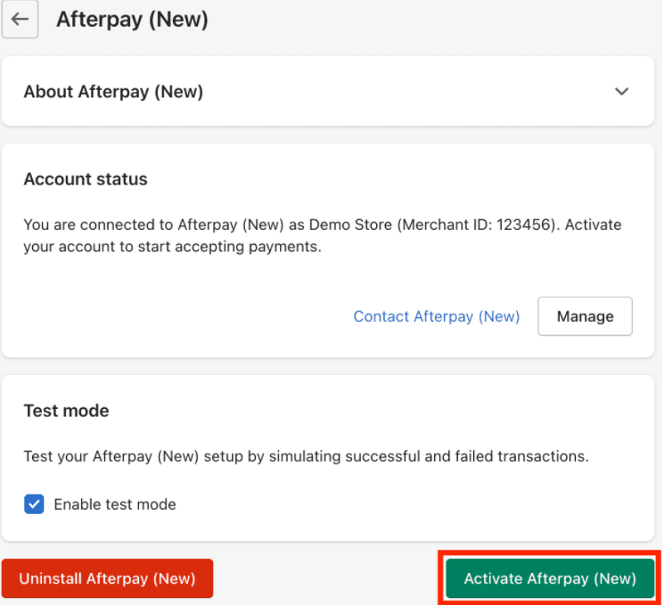Go back using the left arrow button
This screenshot has width=664, height=605.
[20, 20]
